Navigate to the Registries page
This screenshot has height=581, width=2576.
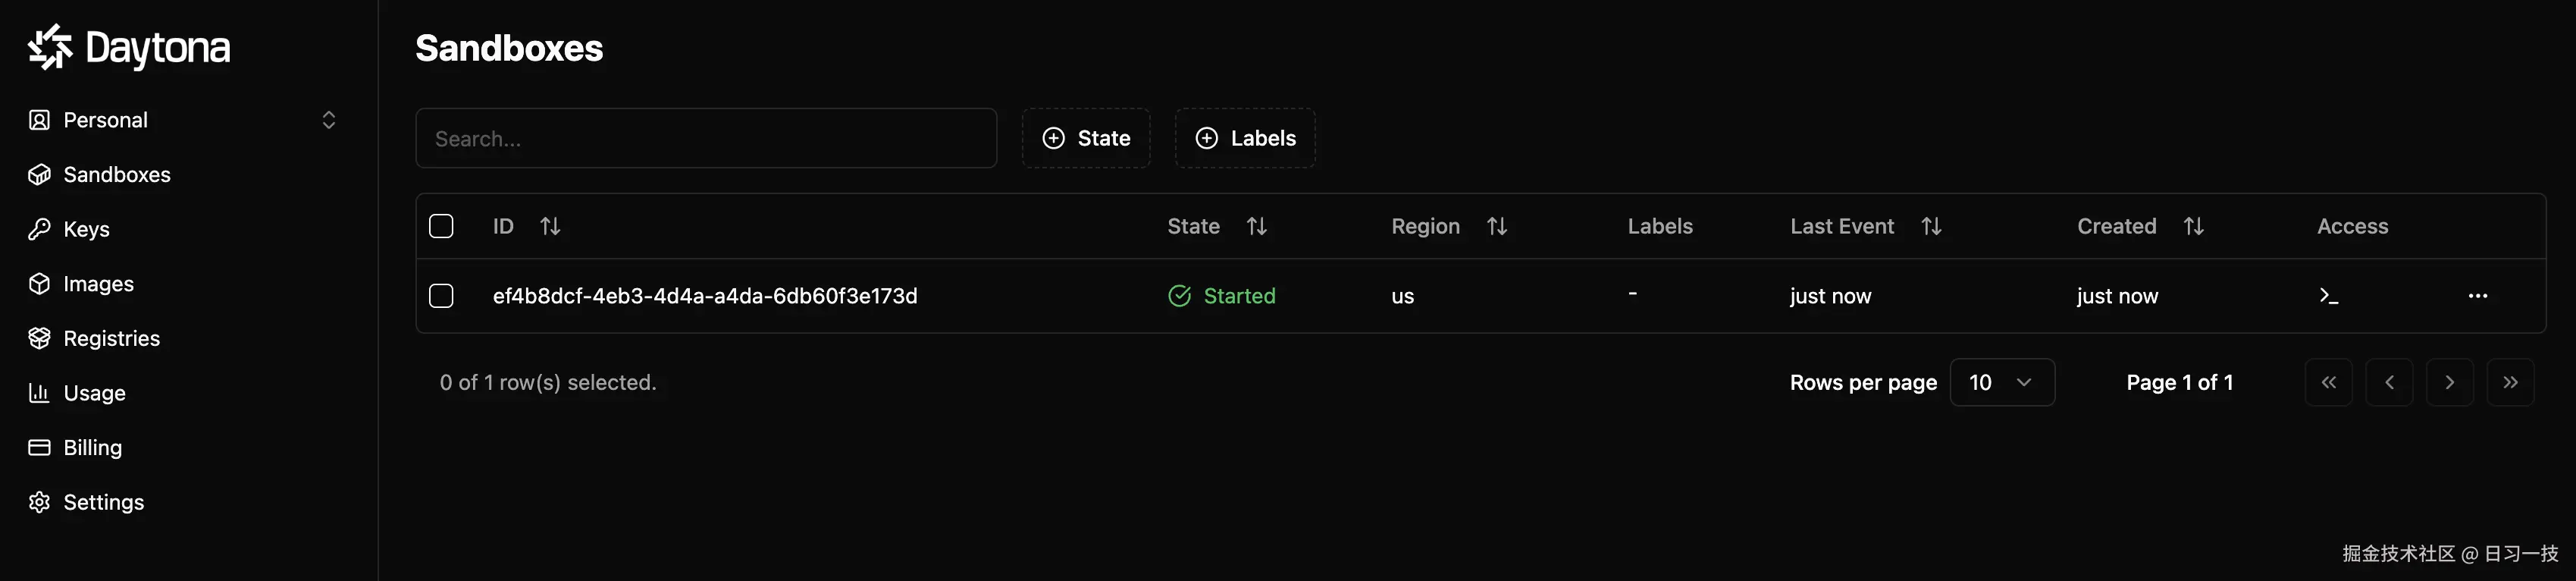click(111, 339)
